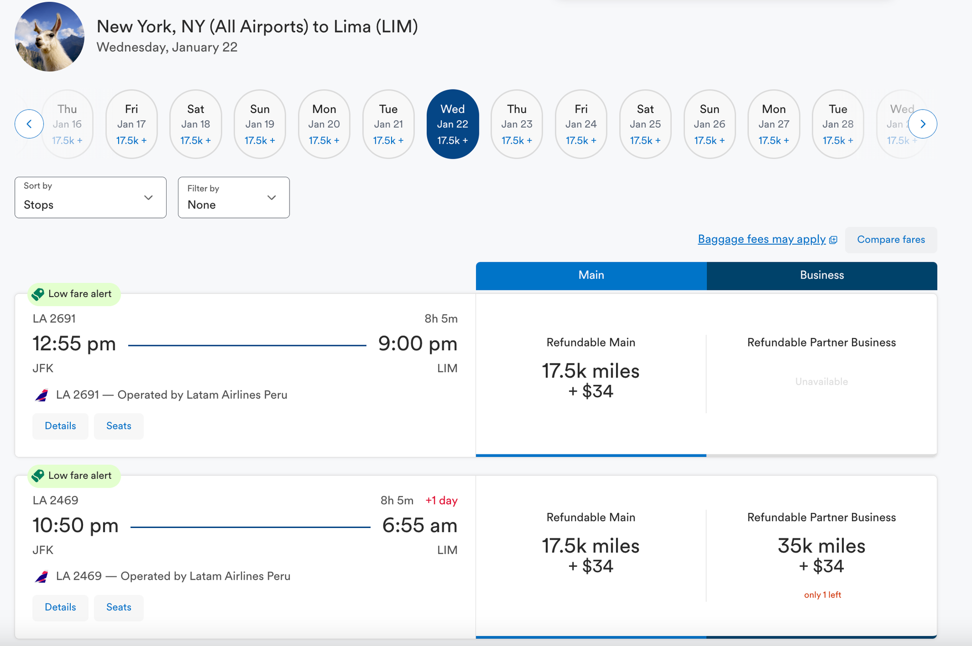This screenshot has height=646, width=972.
Task: Select the Fri Jan 17 date bubble
Action: click(x=131, y=124)
